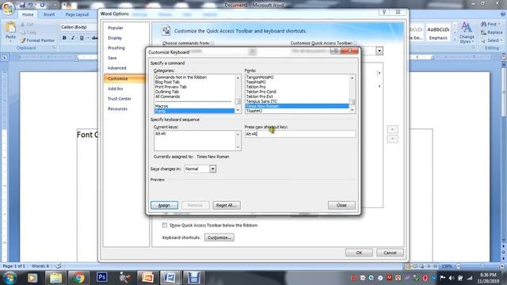Click Close in Customize Keyboard dialog

(x=341, y=205)
